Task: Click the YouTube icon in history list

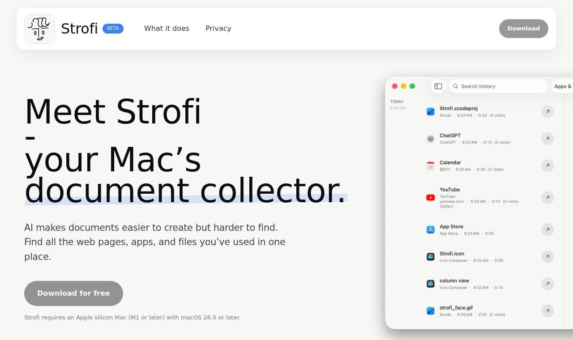Action: [431, 197]
